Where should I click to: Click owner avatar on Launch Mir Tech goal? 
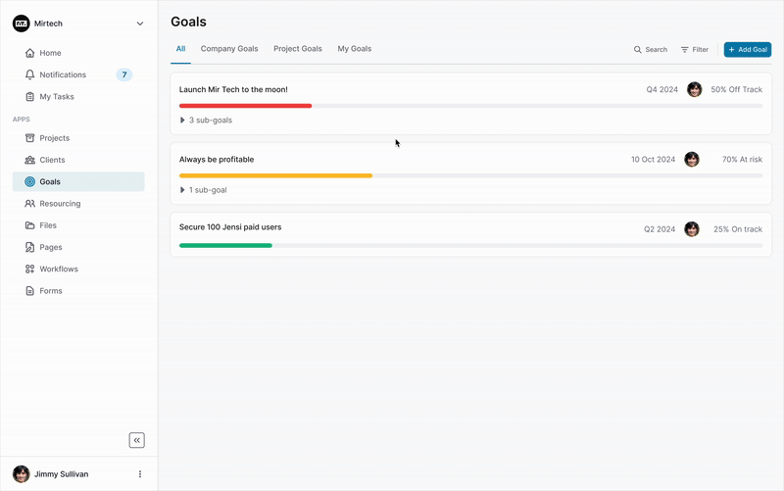(695, 89)
